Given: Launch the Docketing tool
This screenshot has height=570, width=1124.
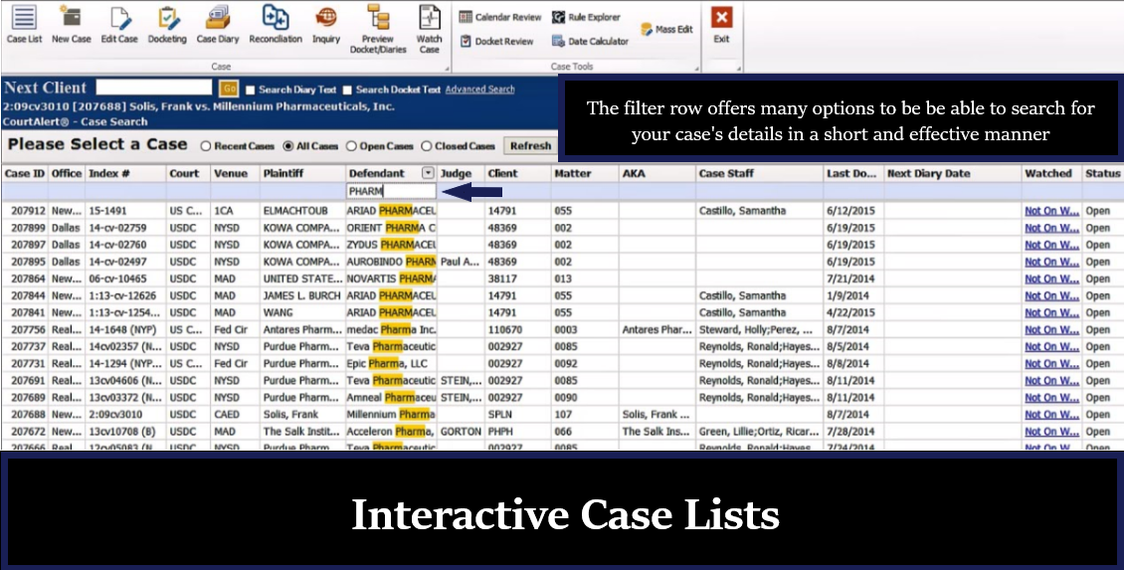Looking at the screenshot, I should pos(167,25).
